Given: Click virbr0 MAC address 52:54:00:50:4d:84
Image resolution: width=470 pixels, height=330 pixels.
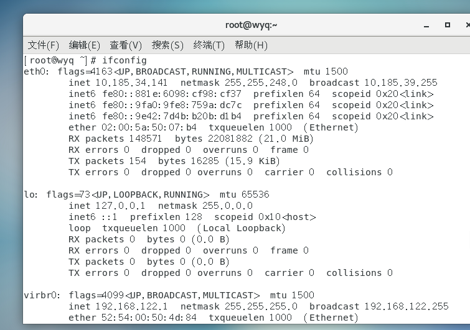Looking at the screenshot, I should 149,318.
